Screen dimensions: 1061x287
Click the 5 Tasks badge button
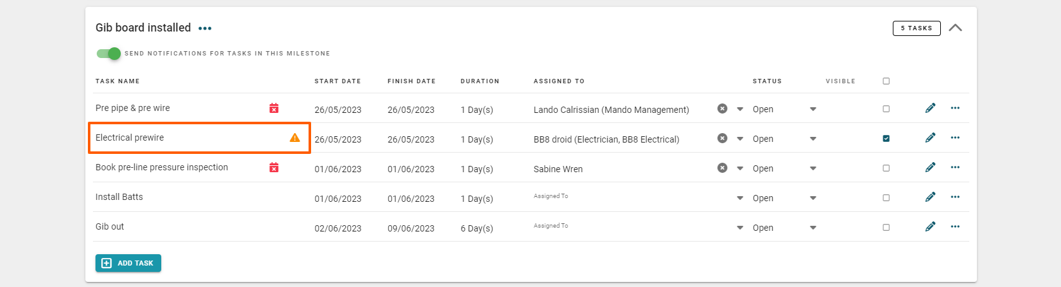[916, 28]
